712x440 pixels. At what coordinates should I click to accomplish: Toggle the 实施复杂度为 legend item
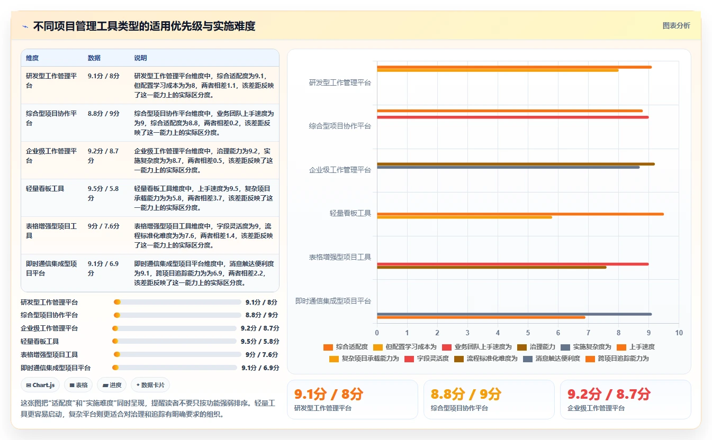(x=585, y=347)
